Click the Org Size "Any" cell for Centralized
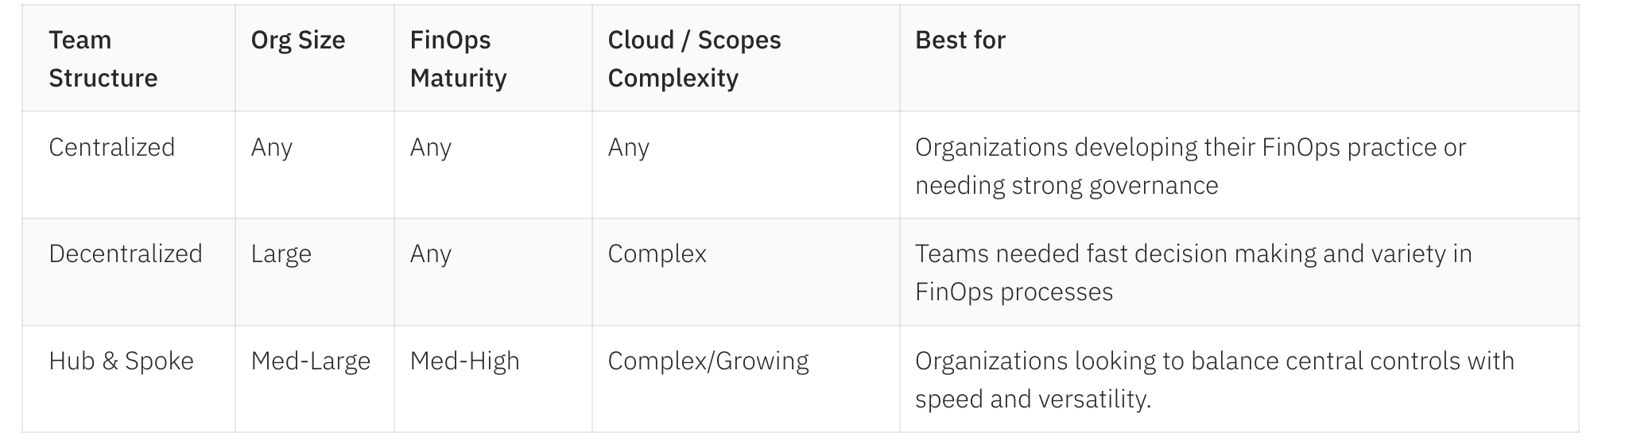This screenshot has height=448, width=1625. click(272, 148)
